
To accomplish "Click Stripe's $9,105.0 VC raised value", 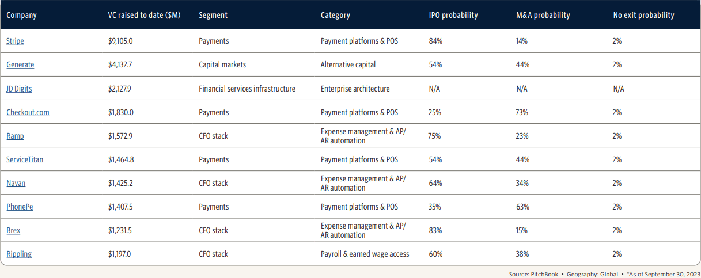I will click(x=120, y=41).
